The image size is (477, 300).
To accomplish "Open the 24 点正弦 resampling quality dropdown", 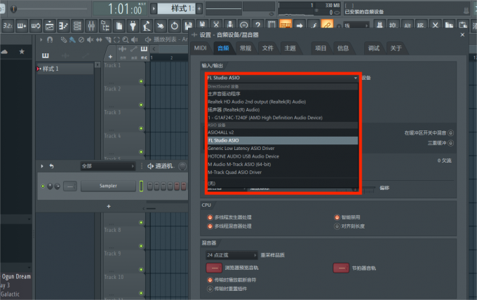I will pos(231,255).
